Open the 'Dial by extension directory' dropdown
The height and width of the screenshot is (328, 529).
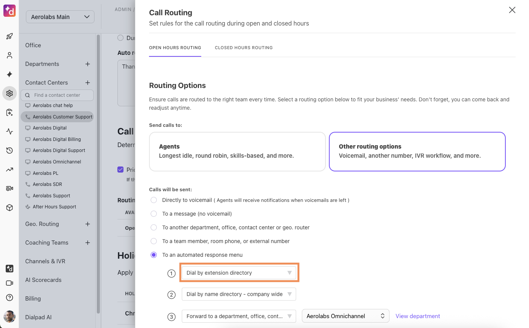(239, 272)
